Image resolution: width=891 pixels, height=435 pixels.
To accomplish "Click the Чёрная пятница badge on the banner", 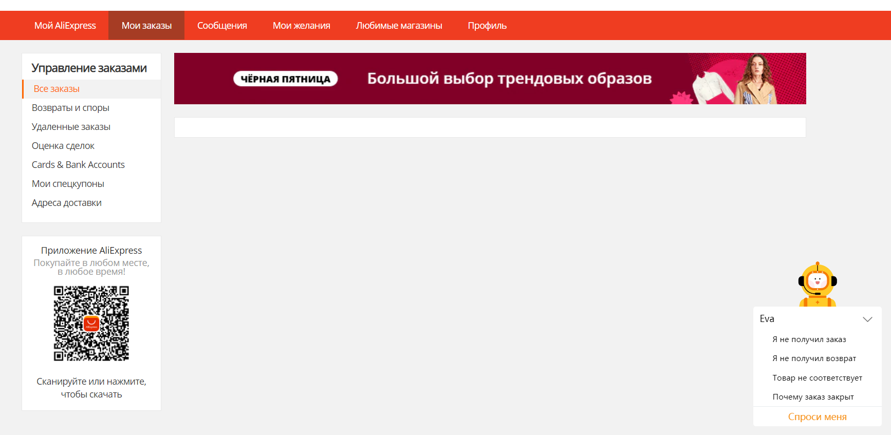I will coord(286,79).
